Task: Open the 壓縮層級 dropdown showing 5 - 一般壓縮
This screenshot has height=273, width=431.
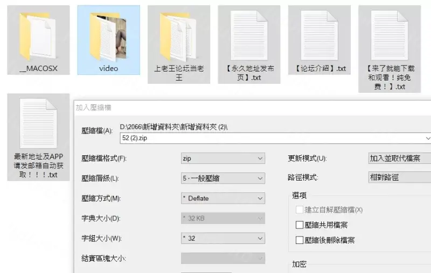Action: 223,178
